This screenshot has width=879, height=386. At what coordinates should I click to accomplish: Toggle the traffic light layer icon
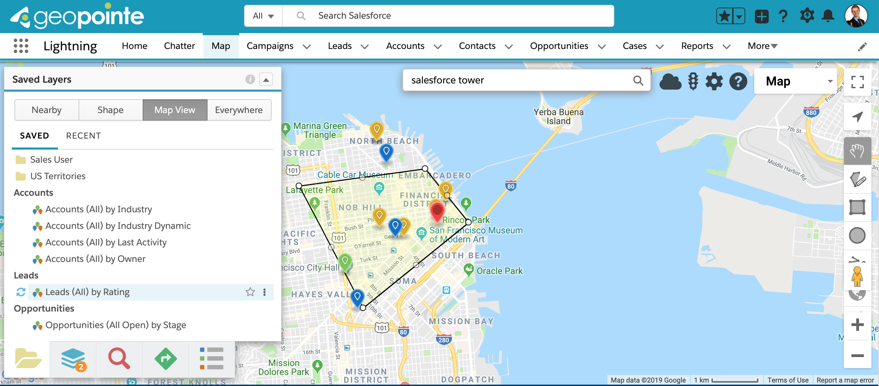pos(693,82)
